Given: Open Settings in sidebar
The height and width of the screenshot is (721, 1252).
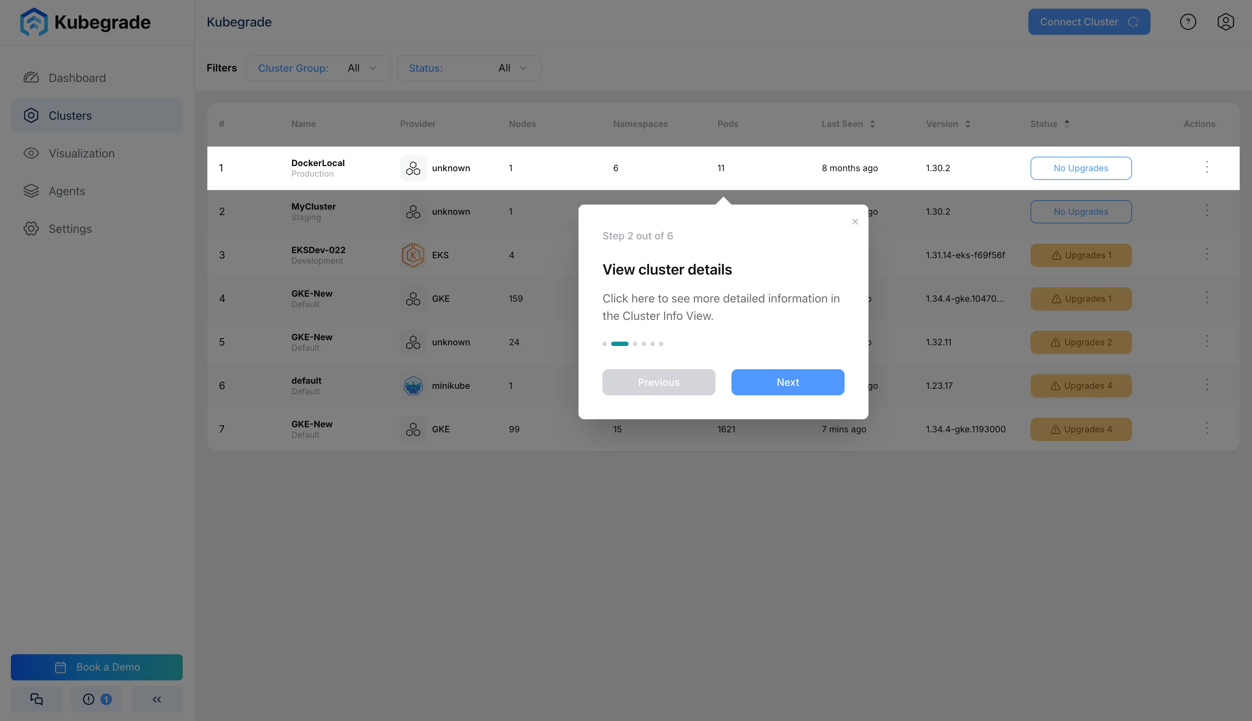Looking at the screenshot, I should (96, 228).
